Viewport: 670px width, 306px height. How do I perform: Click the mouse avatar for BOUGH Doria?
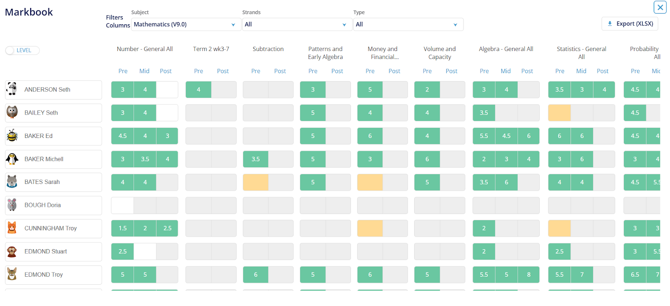pos(12,205)
